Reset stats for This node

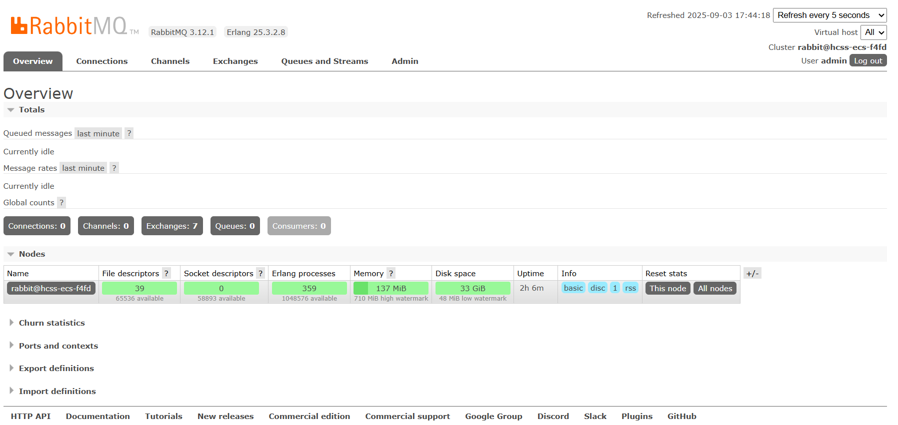click(x=668, y=288)
